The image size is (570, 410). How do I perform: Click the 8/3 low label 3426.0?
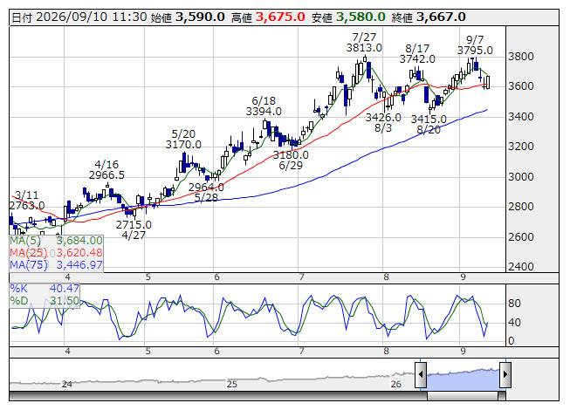[x=383, y=118]
